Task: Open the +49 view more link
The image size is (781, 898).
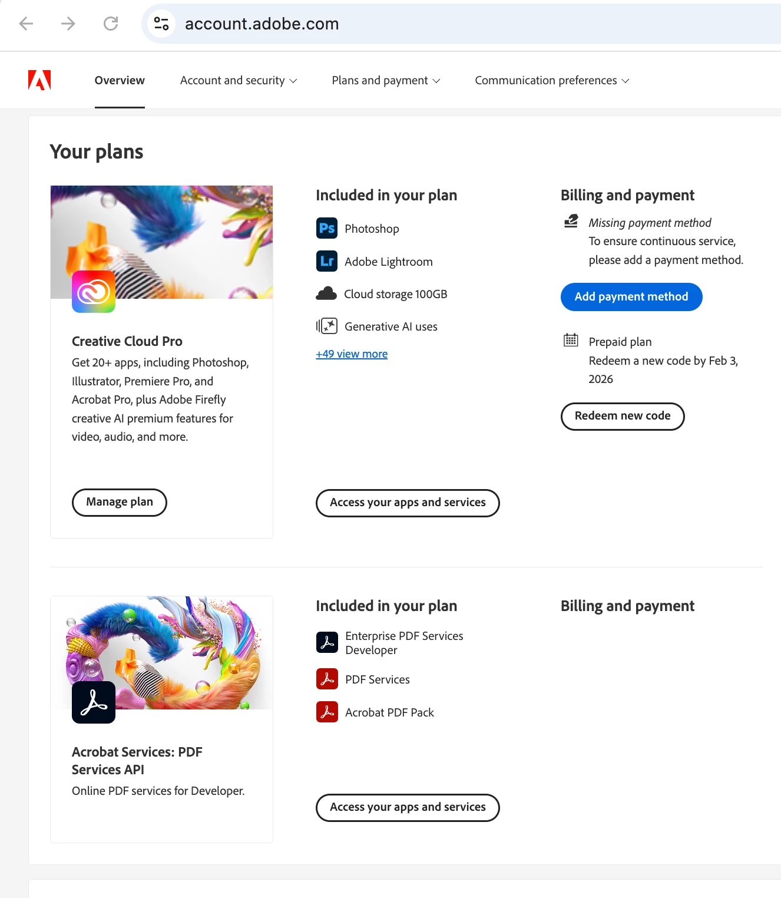Action: point(352,354)
